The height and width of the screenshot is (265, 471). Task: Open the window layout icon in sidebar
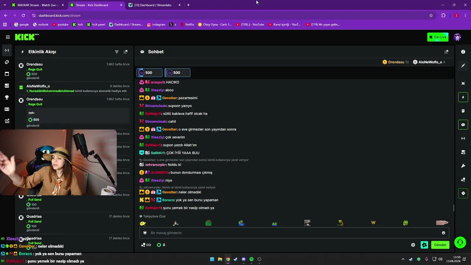pos(7,74)
